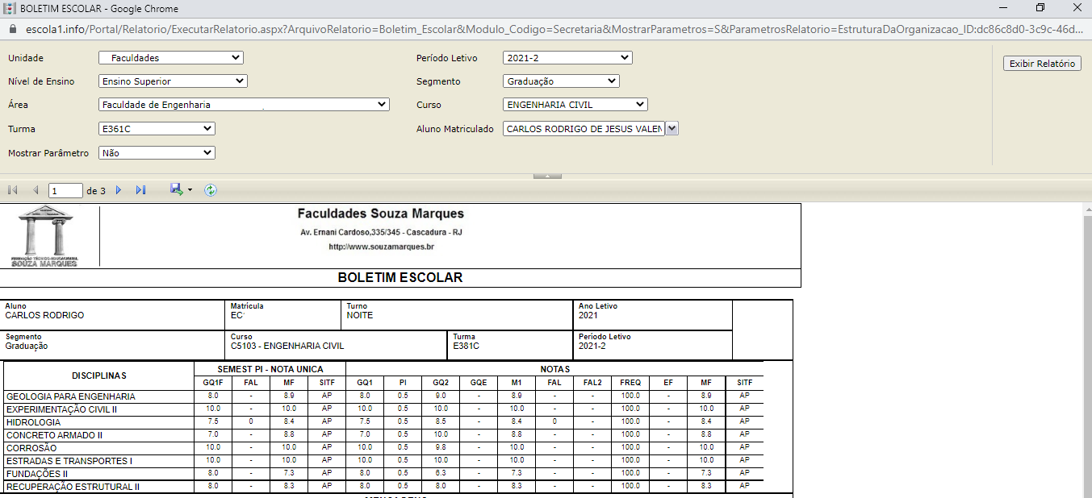This screenshot has width=1092, height=498.
Task: Click the padlock icon in address bar
Action: pos(11,28)
